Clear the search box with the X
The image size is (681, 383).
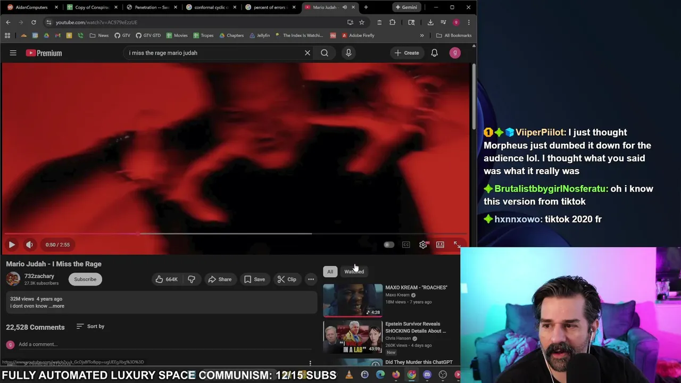coord(307,53)
